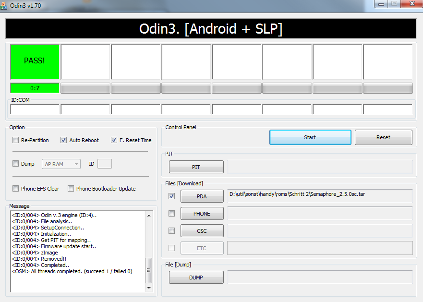This screenshot has height=302, width=423.
Task: Click the PIT file path field
Action: click(x=320, y=167)
